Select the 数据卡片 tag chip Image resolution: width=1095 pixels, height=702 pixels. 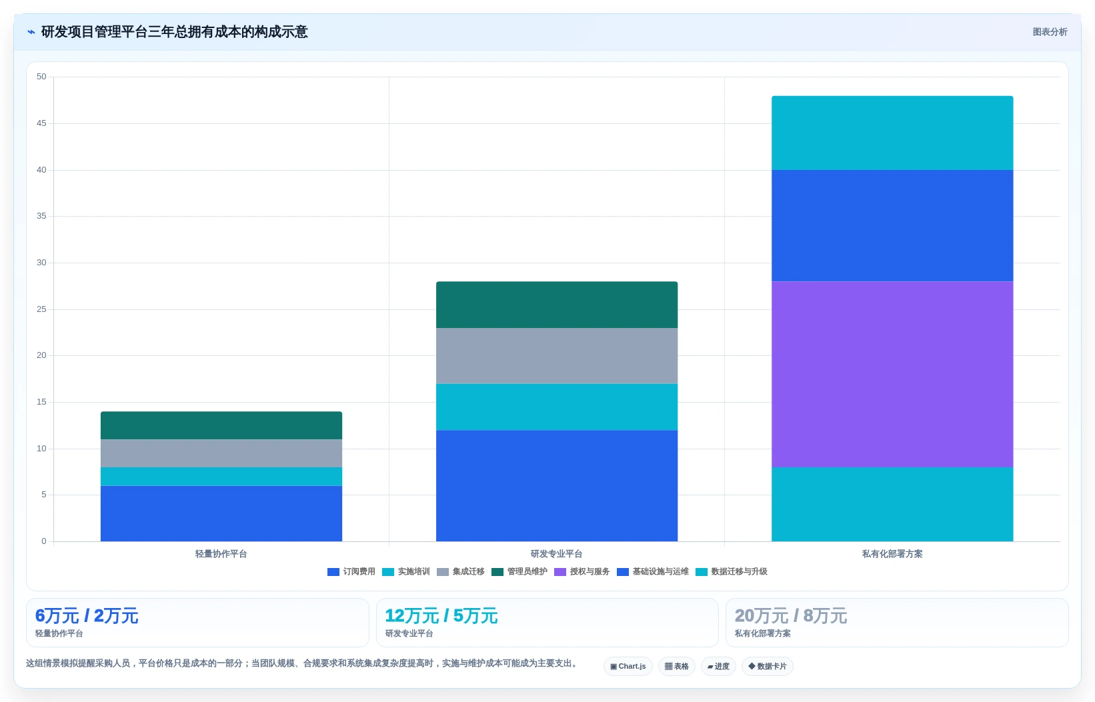coord(768,667)
